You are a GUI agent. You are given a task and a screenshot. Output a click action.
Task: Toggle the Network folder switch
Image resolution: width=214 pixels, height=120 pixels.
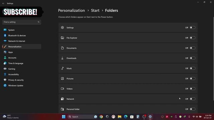tap(193, 99)
